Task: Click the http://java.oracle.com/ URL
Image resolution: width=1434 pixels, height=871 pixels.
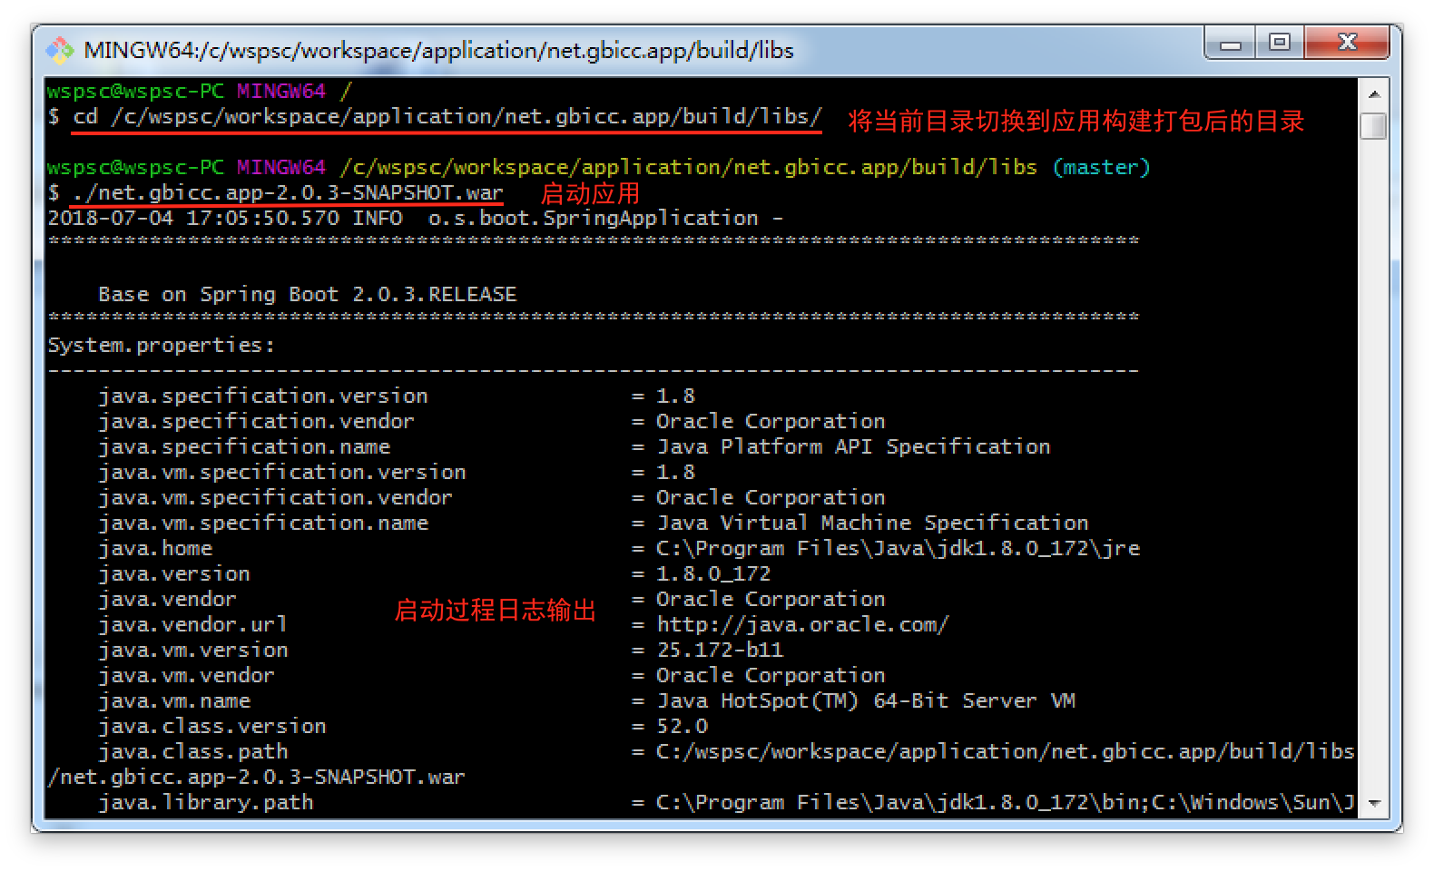Action: (802, 624)
